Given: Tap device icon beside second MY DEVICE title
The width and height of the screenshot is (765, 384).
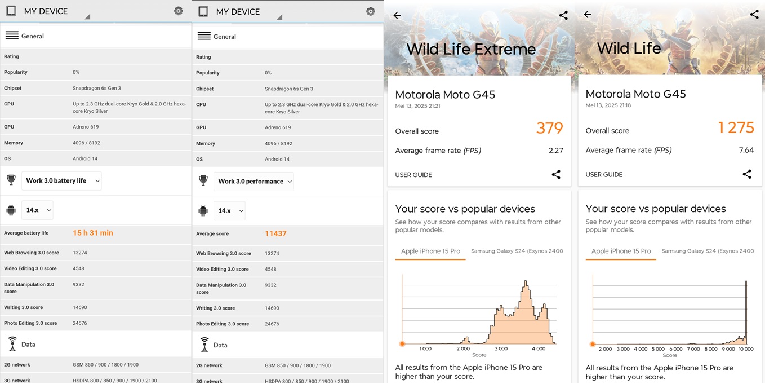Looking at the screenshot, I should [x=203, y=11].
